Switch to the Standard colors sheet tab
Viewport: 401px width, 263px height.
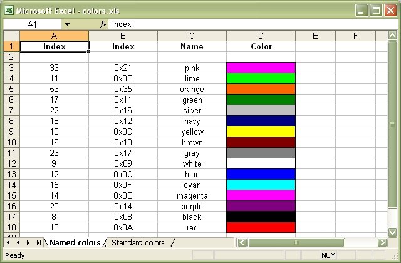(138, 242)
